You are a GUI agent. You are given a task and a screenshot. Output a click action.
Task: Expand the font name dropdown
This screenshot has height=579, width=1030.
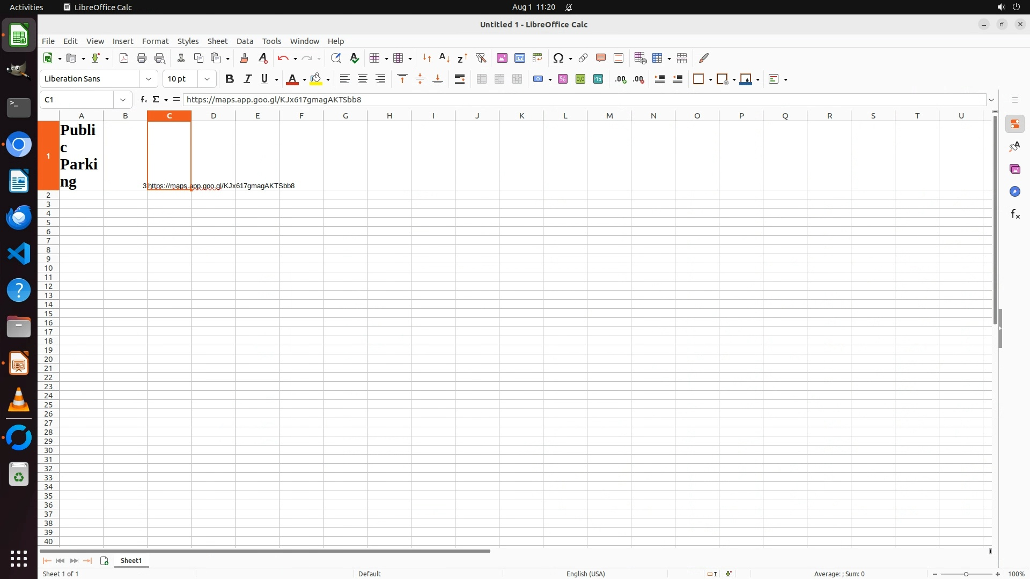pos(149,79)
